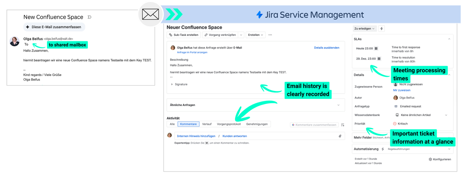This screenshot has height=175, width=461.
Task: Click the Neuer Confluence Space ticket title
Action: click(194, 28)
